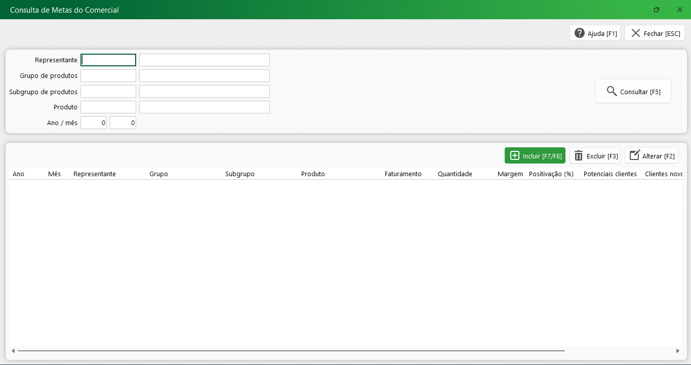Click the Quantidade column header
The height and width of the screenshot is (365, 691).
click(455, 174)
